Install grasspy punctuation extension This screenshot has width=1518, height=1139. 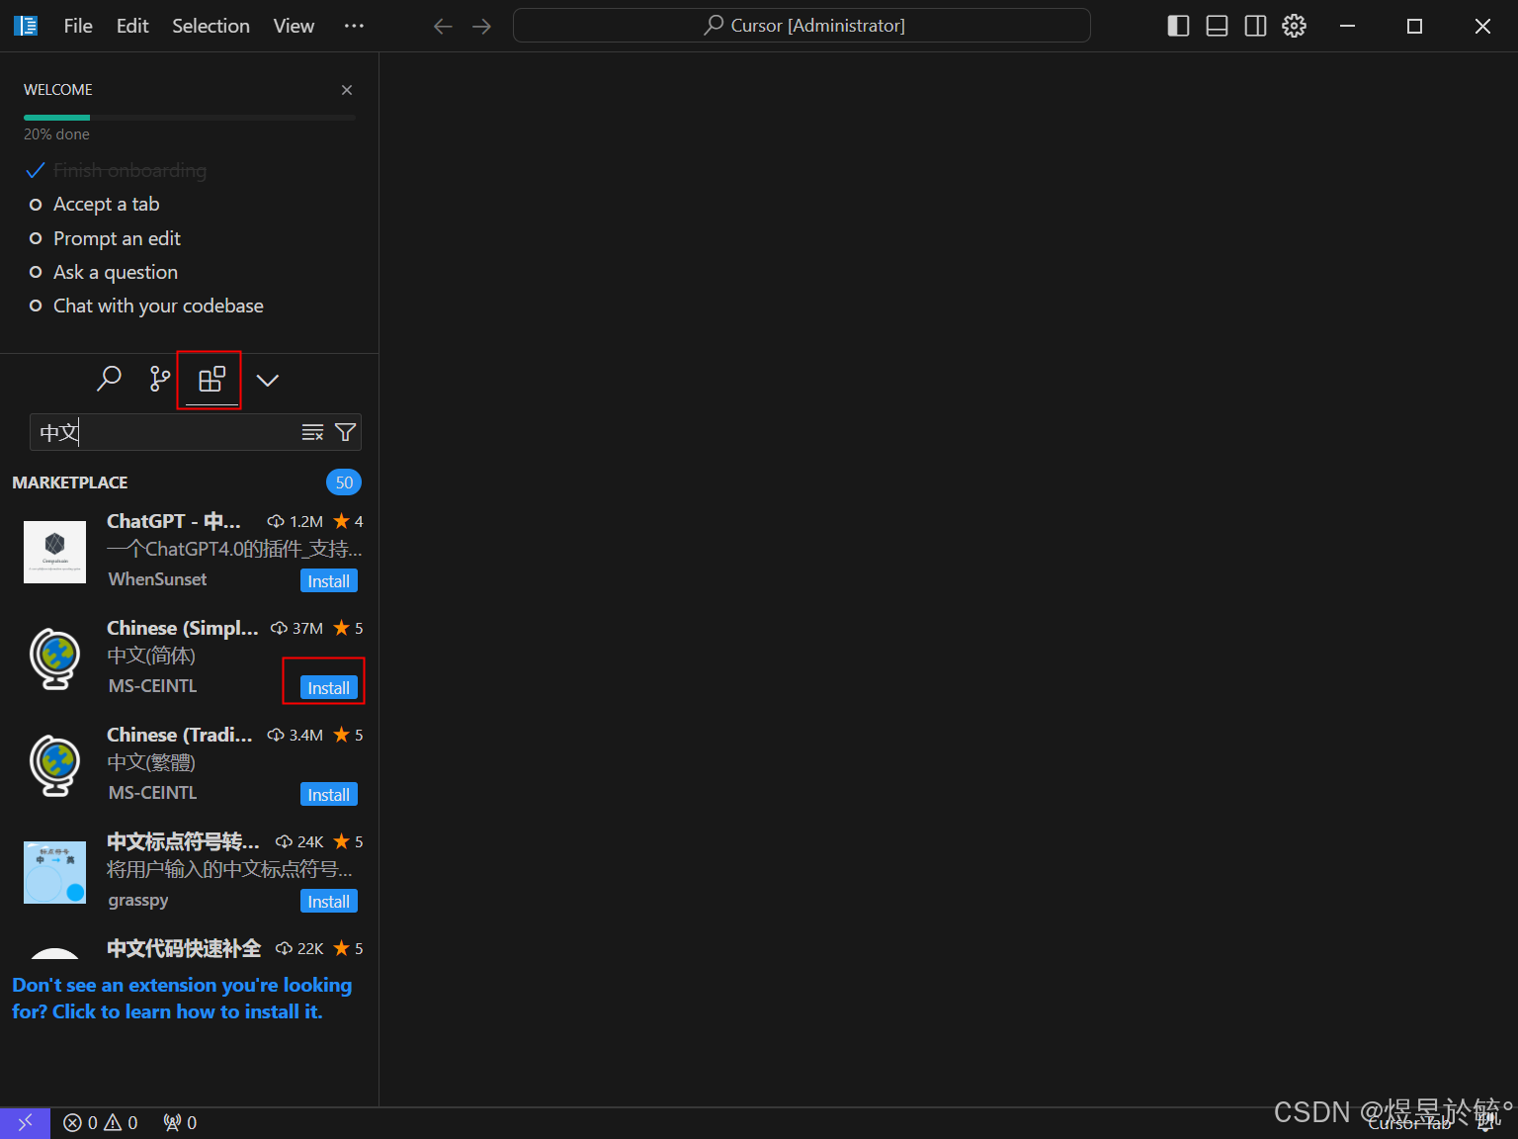(329, 902)
